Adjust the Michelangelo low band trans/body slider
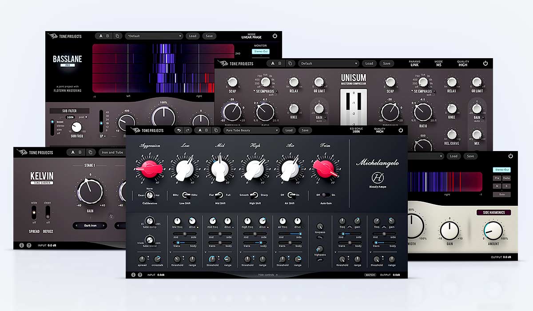533x311 pixels. coord(185,242)
